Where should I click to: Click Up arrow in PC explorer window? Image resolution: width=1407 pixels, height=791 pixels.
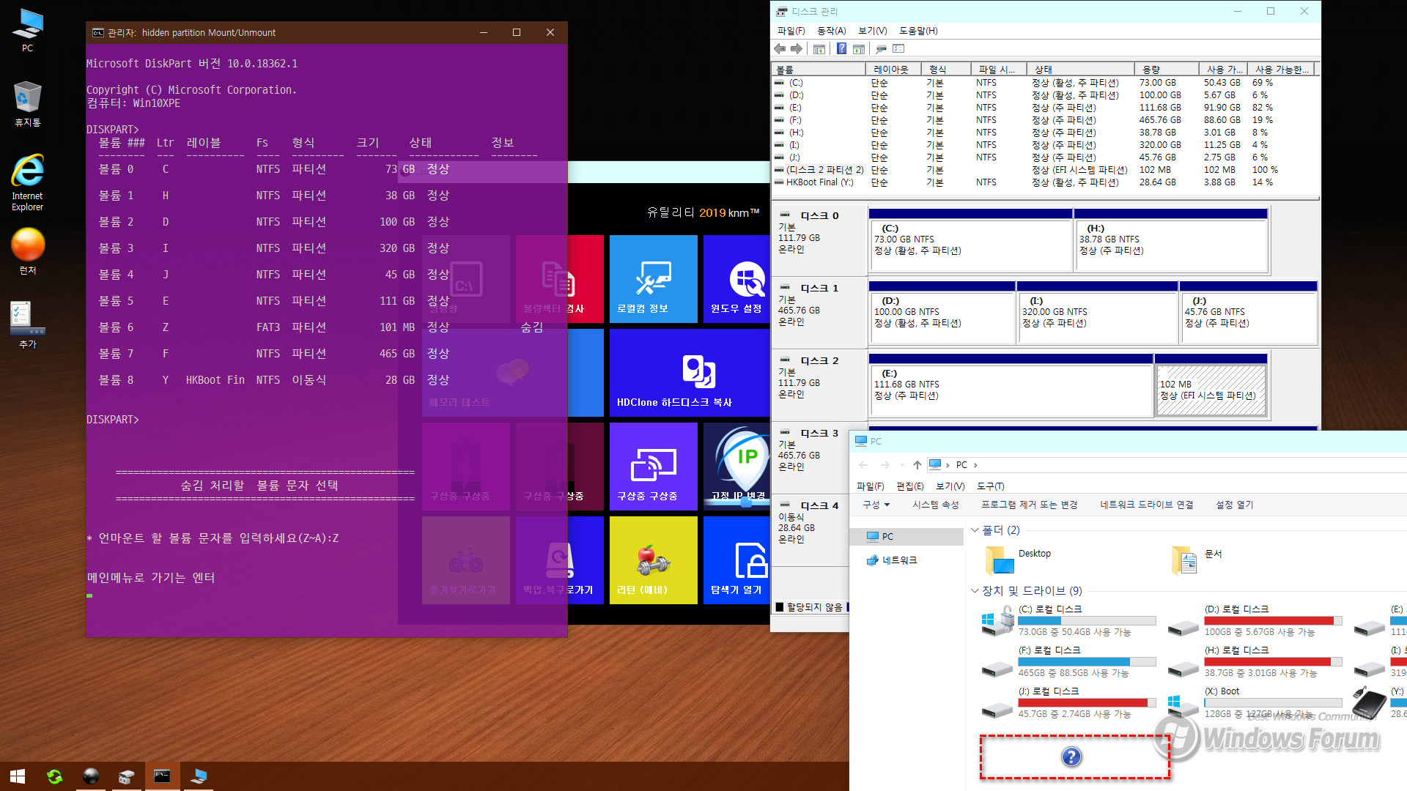coord(917,465)
